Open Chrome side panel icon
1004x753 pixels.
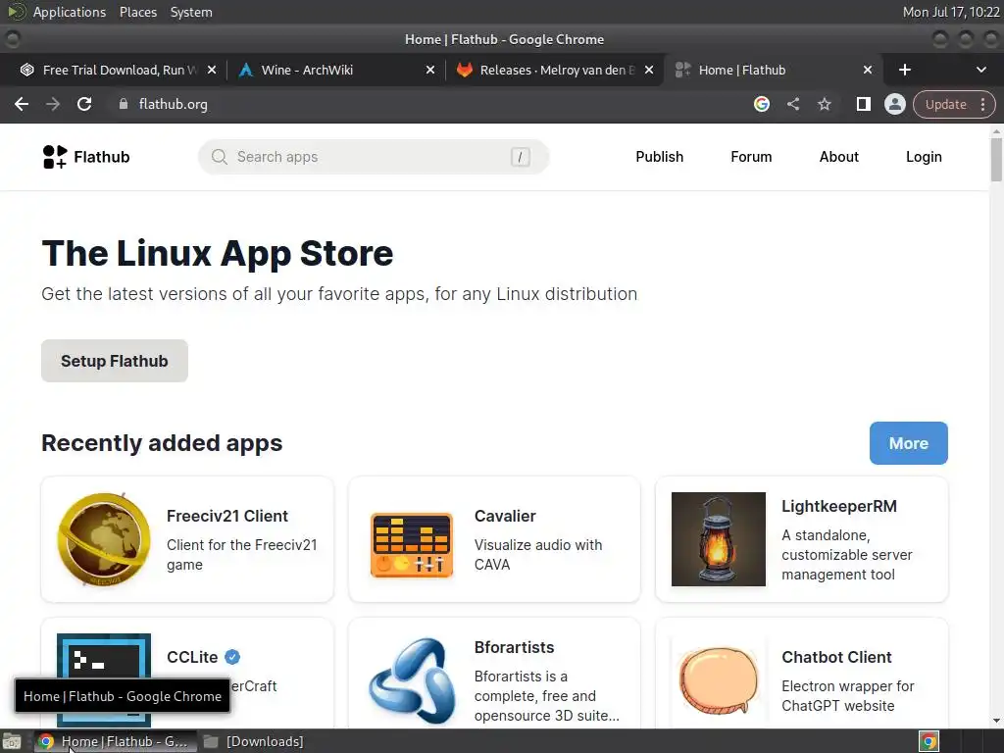click(863, 104)
